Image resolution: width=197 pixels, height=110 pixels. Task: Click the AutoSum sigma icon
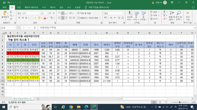tap(164, 12)
